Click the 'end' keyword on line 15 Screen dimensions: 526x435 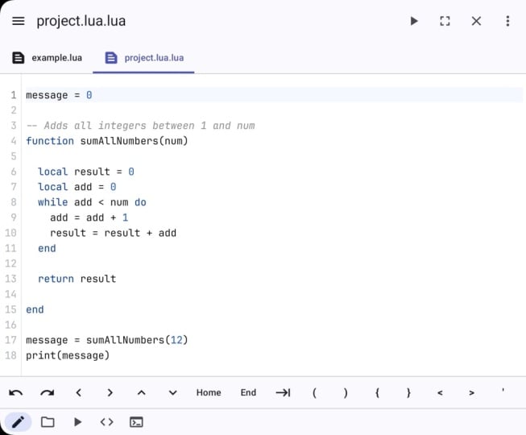point(35,309)
